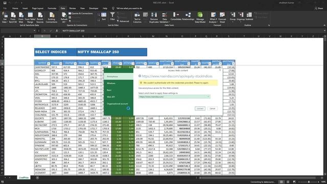This screenshot has height=184, width=327.
Task: Click the Subtotal icon
Action: (249, 16)
